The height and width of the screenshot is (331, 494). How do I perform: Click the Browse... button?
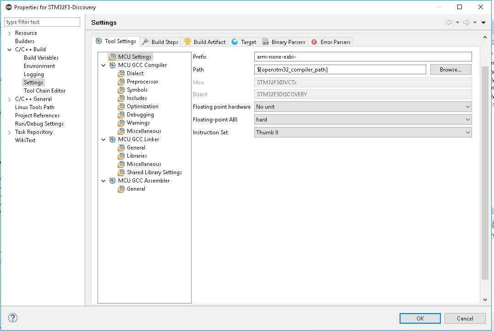point(451,70)
